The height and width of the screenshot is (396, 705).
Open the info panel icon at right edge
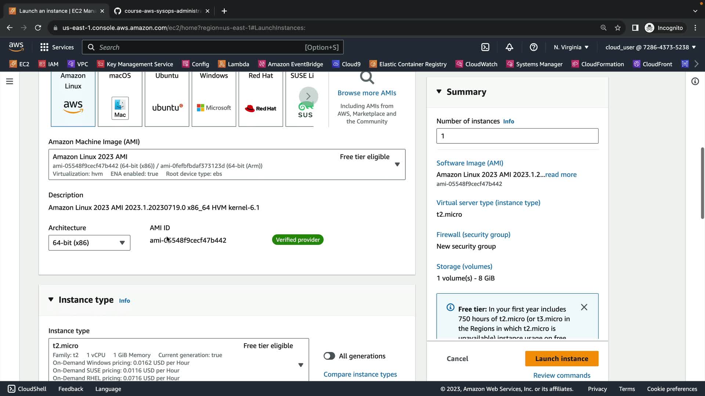click(695, 81)
